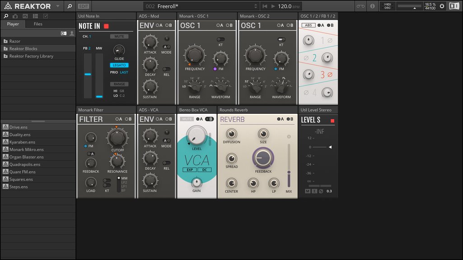Switch to the Player tab
Viewport: 463px width, 260px height.
pyautogui.click(x=13, y=24)
